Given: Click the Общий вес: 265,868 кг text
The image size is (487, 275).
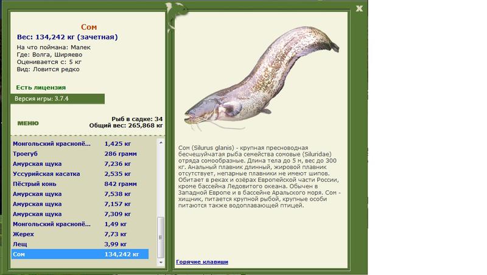Looking at the screenshot, I should click(126, 125).
